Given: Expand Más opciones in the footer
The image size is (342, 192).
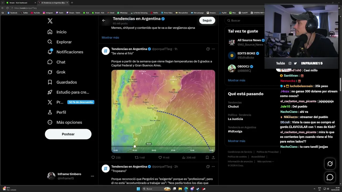Looking at the screenshot, I should [265, 162].
